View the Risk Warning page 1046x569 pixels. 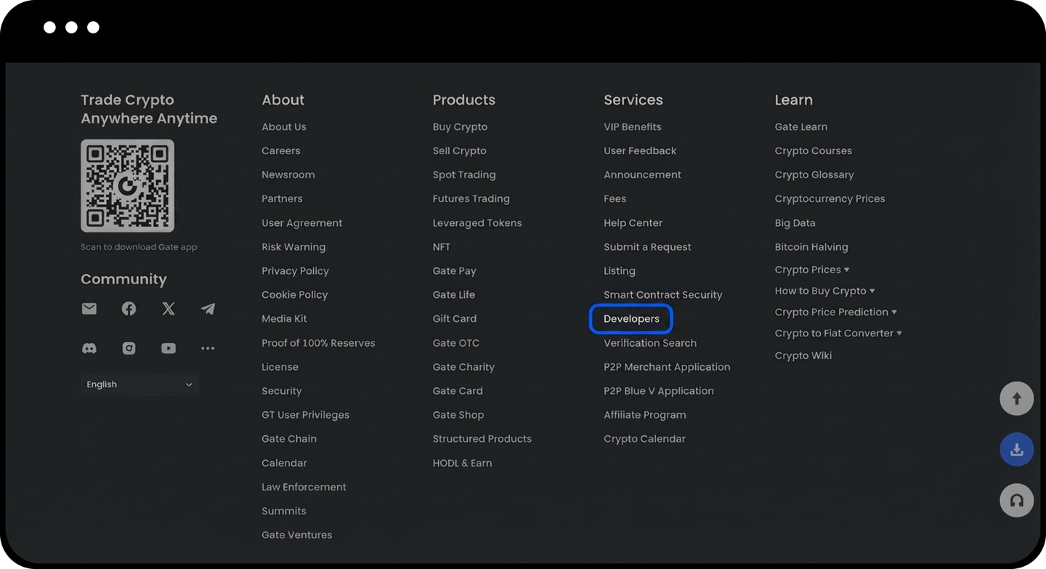click(x=293, y=247)
